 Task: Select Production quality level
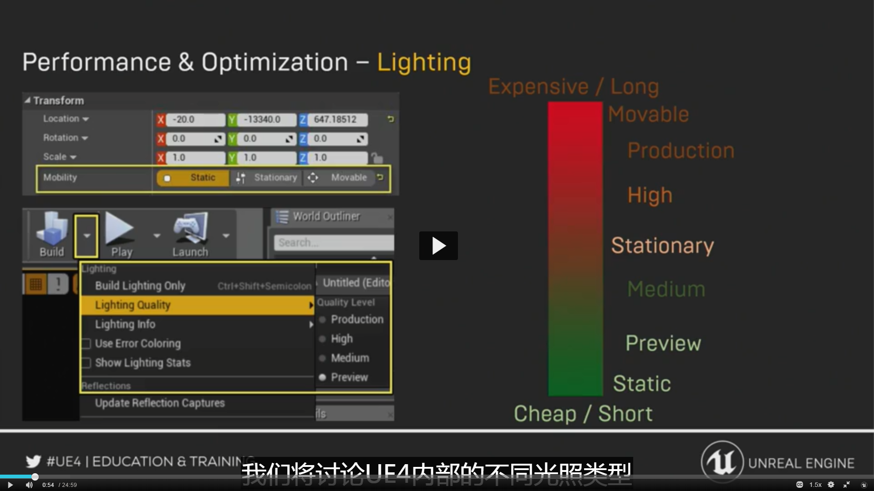[x=353, y=320]
